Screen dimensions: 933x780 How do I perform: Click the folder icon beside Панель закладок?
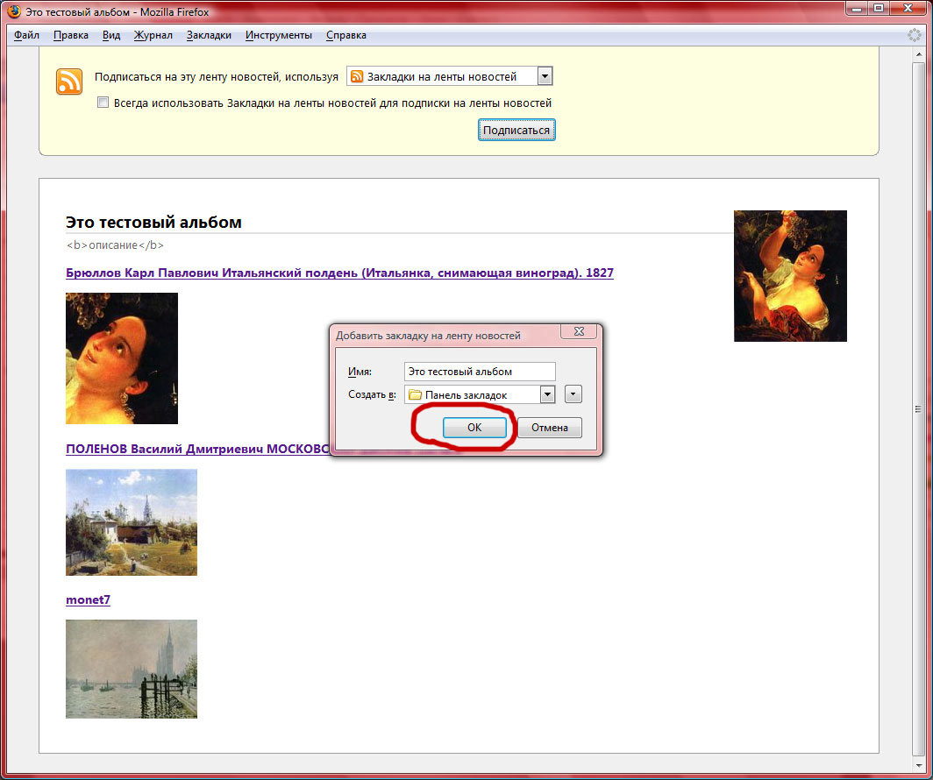point(416,394)
